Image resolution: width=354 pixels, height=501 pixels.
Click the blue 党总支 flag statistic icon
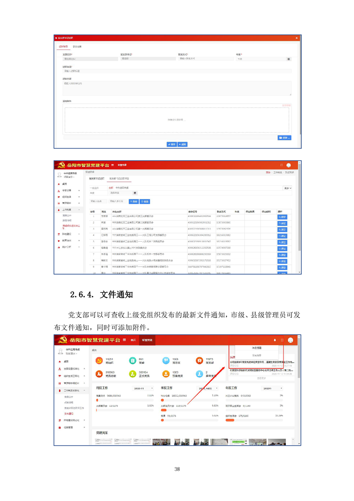coord(166,360)
